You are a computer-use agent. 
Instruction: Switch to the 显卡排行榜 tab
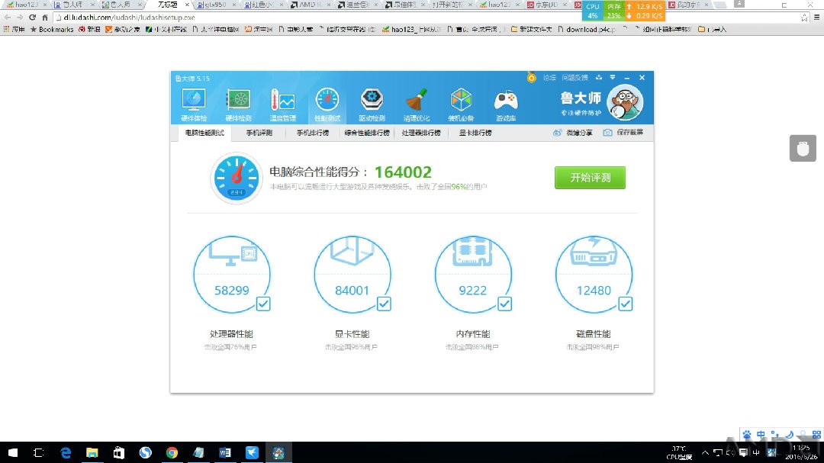click(x=475, y=133)
